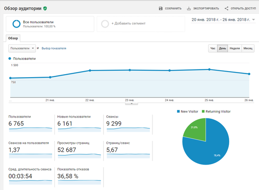The width and height of the screenshot is (259, 190).
Task: Expand the date range selector arrow
Action: (x=253, y=20)
